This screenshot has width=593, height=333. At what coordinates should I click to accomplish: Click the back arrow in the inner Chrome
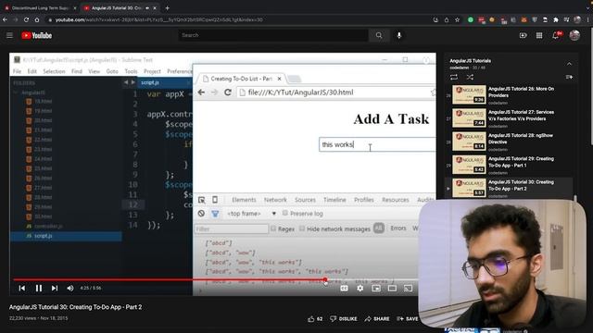click(x=201, y=92)
